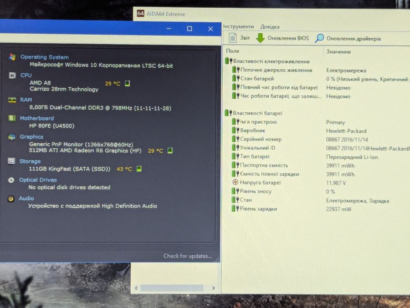Maximize the system summary window
The width and height of the screenshot is (410, 308).
[190, 29]
